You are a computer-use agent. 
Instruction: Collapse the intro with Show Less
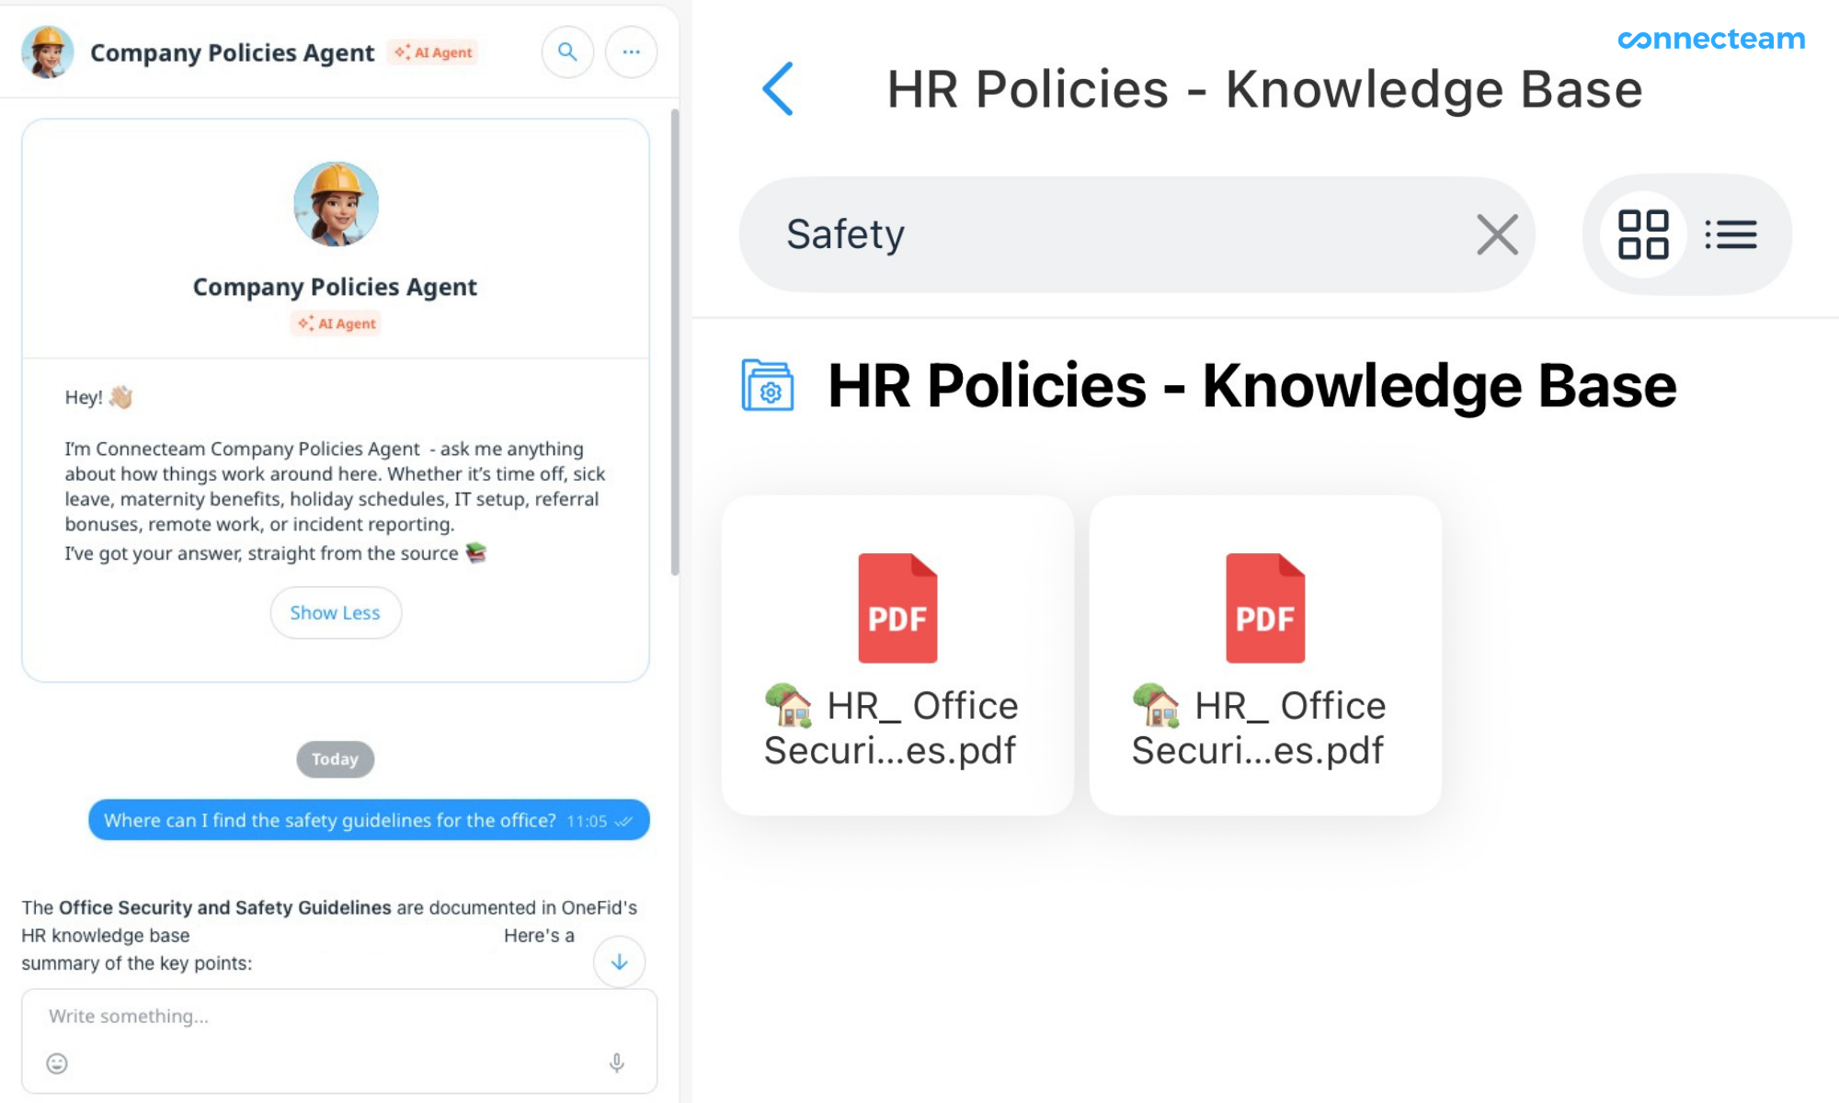tap(336, 613)
